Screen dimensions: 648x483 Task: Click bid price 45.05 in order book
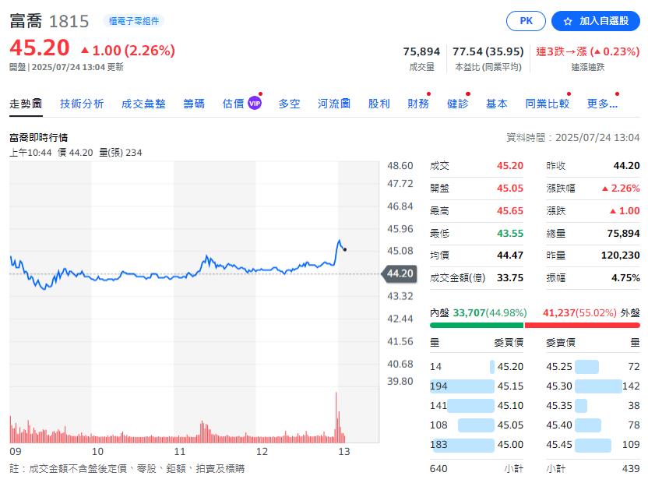510,425
